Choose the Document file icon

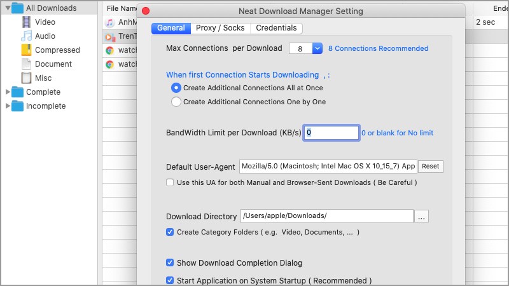26,64
